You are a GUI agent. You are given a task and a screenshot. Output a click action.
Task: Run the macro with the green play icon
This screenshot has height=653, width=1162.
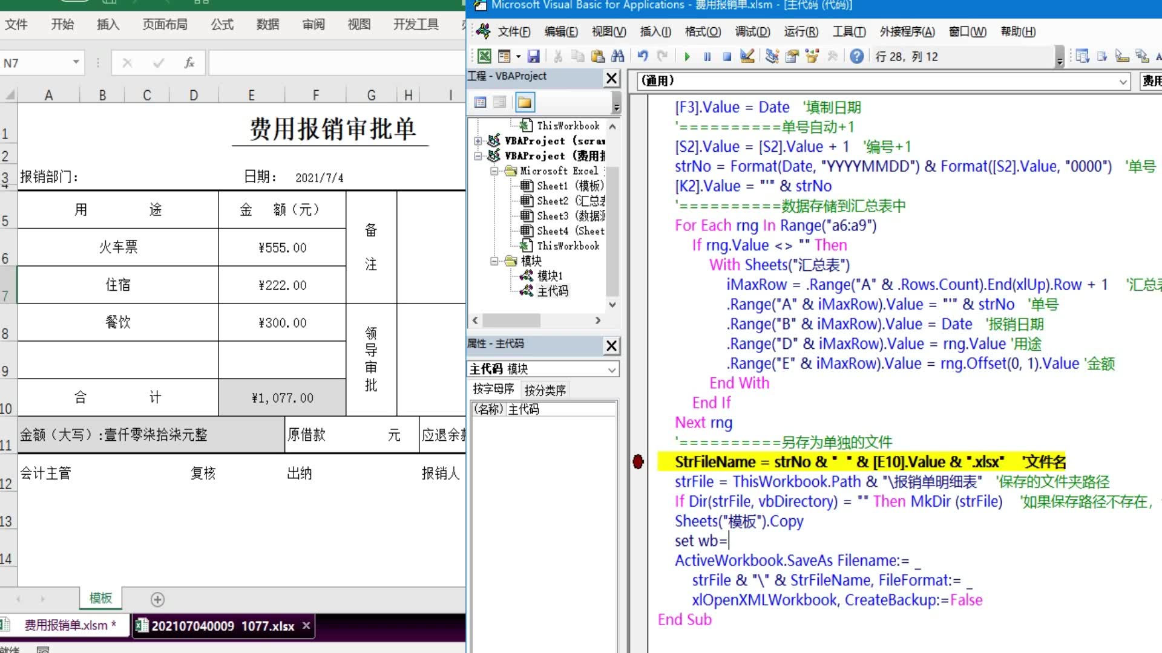687,56
